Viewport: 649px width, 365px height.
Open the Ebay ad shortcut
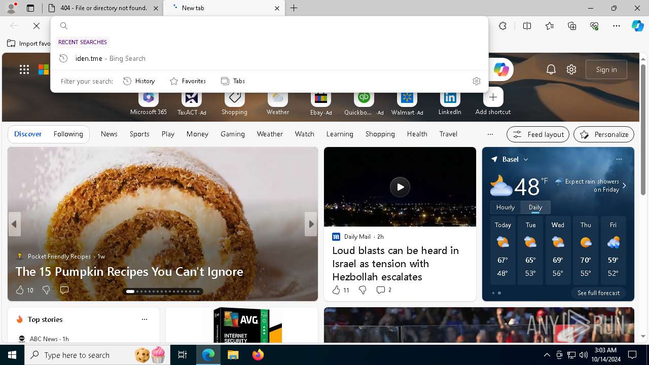point(321,103)
